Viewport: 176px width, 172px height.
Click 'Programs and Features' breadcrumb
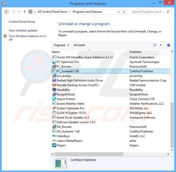click(x=87, y=12)
